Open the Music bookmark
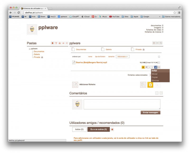Image resolution: width=190 pixels, height=153 pixels. coord(103,17)
